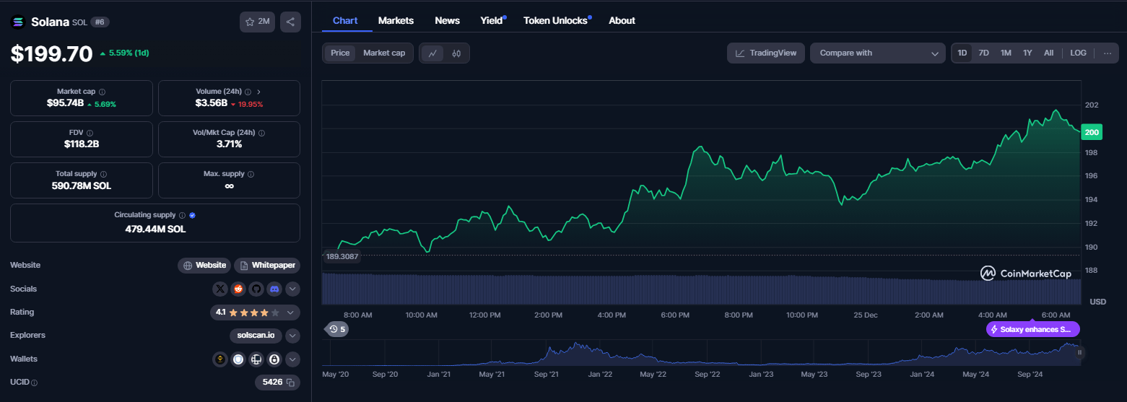The width and height of the screenshot is (1127, 402).
Task: Open the Token Unlocks tab
Action: 555,20
